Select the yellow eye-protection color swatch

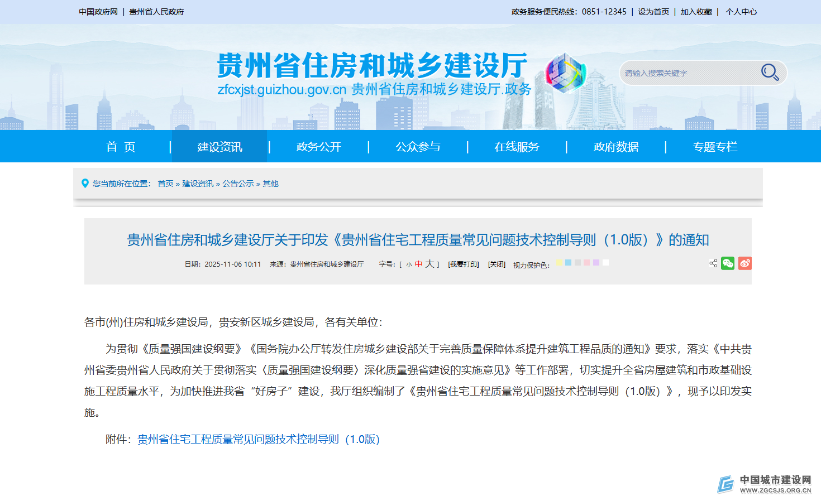point(559,263)
